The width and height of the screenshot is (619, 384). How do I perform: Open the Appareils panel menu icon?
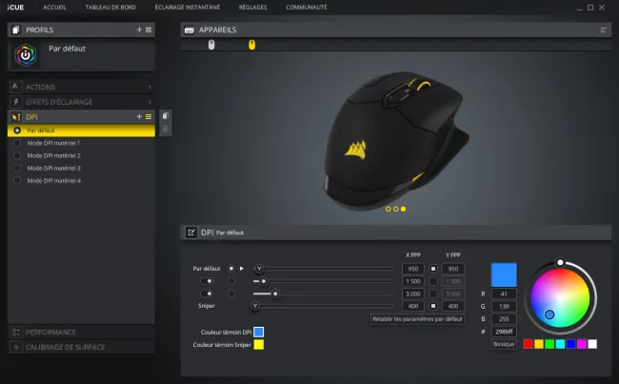(603, 30)
